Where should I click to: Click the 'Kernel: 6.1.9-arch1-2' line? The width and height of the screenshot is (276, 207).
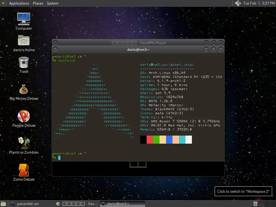pos(163,81)
